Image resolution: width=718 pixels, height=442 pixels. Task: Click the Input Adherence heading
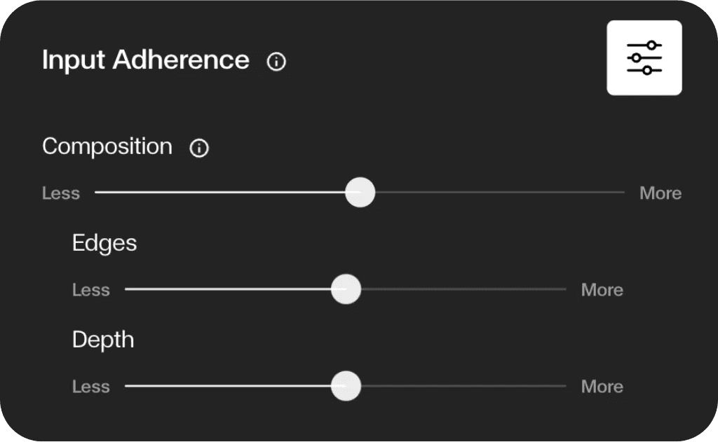(146, 60)
